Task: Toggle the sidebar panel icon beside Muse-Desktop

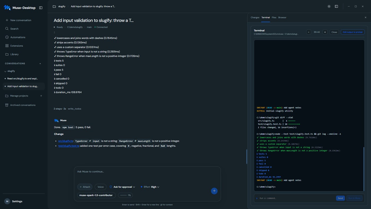Action: (41, 8)
